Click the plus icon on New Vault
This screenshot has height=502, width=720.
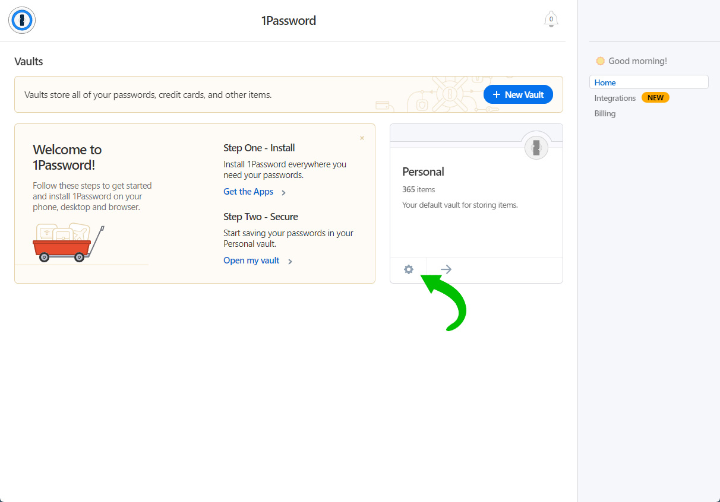[497, 95]
